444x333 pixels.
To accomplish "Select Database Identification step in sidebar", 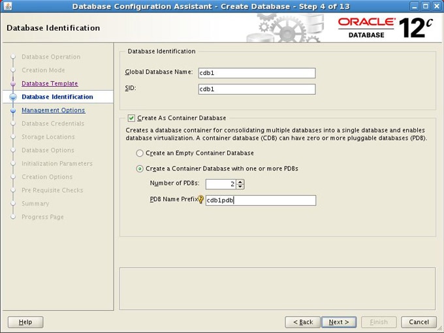I will pos(57,97).
